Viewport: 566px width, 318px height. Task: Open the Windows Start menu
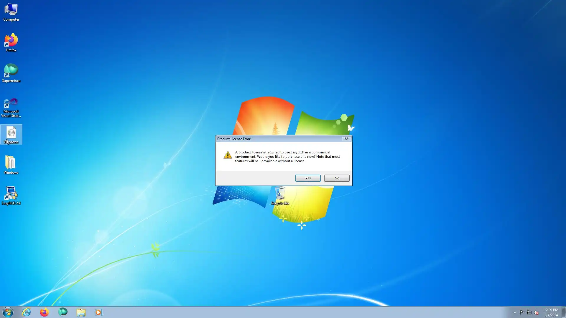click(x=8, y=312)
